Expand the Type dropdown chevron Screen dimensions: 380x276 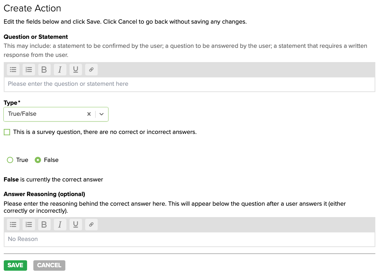101,114
